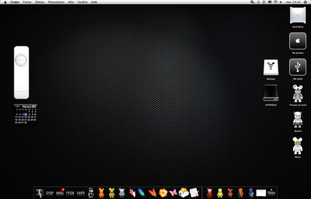The height and width of the screenshot is (199, 311).
Task: Open the Présentation menu
Action: tap(55, 2)
